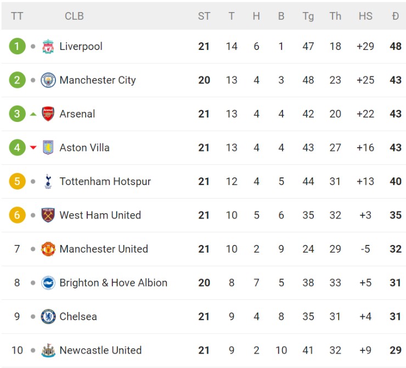Click Aston Villa's red down-arrow indicator
The image size is (406, 368).
[x=33, y=148]
